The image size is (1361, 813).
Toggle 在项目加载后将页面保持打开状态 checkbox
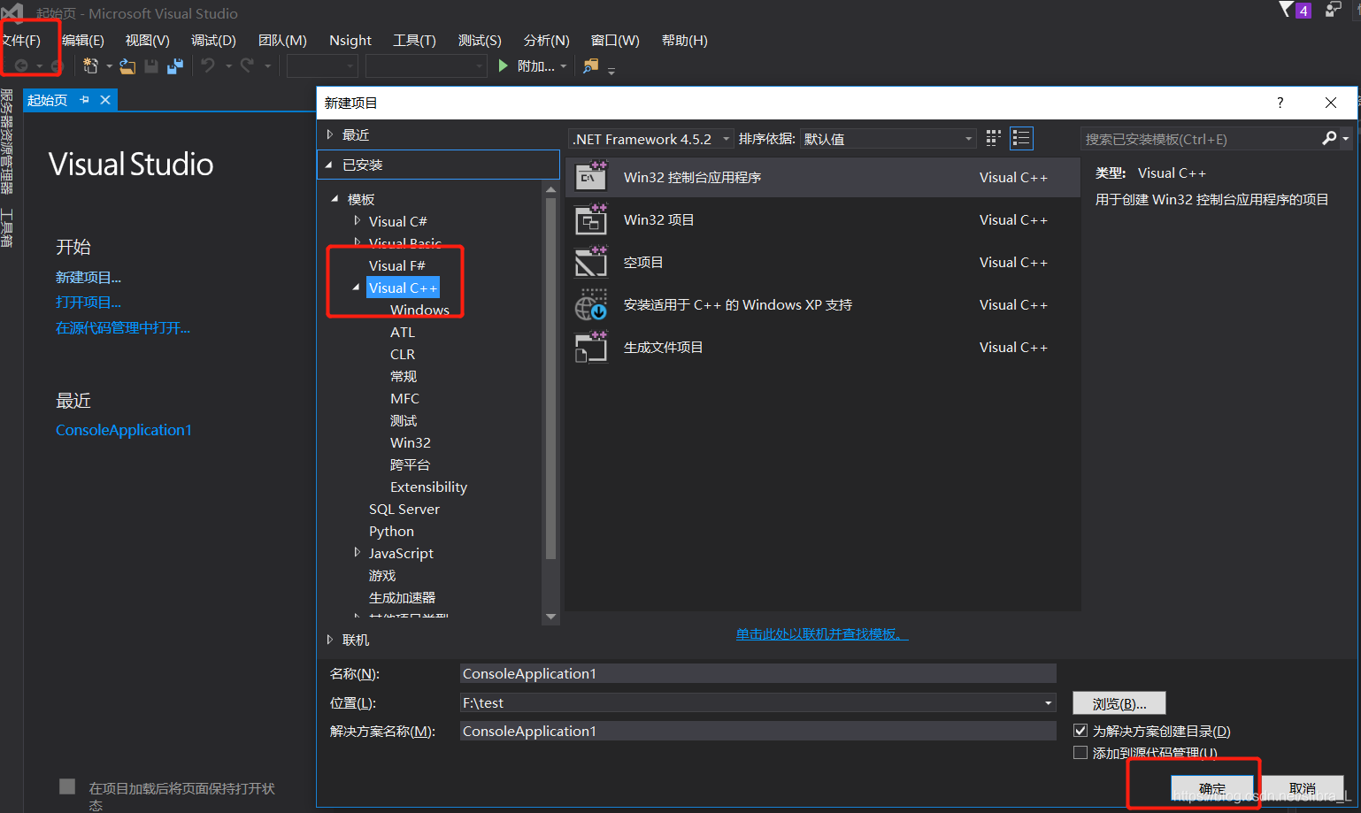pyautogui.click(x=67, y=786)
